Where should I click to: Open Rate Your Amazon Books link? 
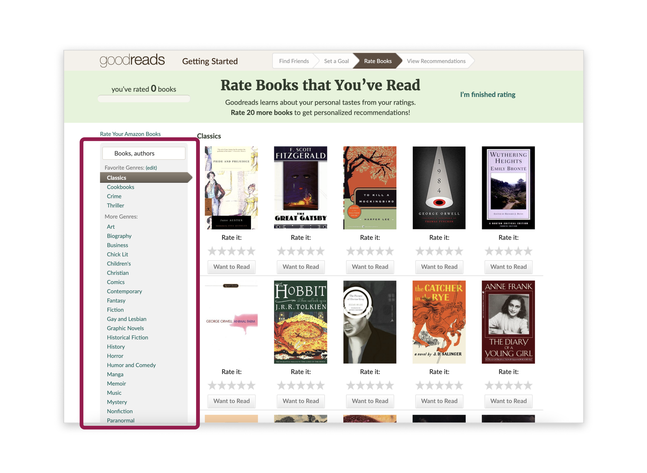[130, 134]
